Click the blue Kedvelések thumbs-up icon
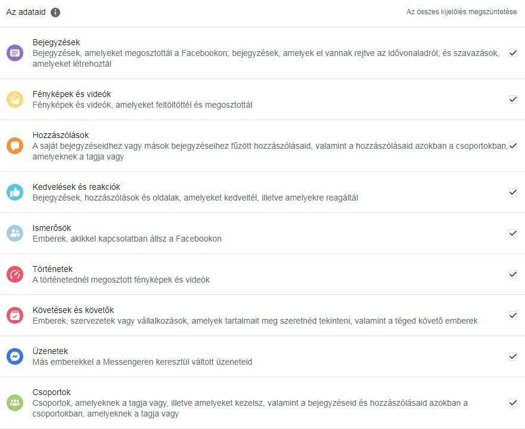525x429 pixels. pos(14,192)
